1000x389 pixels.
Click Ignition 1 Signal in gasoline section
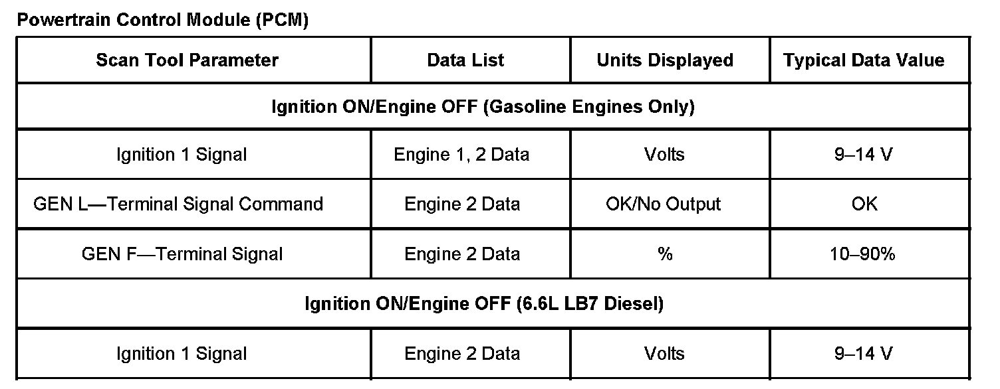[x=182, y=155]
